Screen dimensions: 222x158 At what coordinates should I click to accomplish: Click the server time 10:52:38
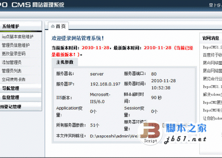click(161, 88)
